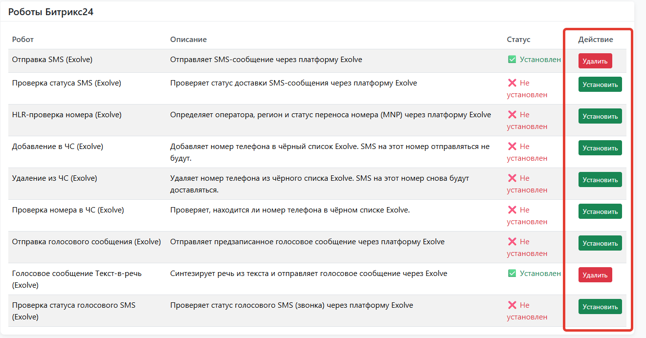Click green checkmark icon for Текст-в-речь robot
Viewport: 646px width, 338px height.
pyautogui.click(x=512, y=274)
